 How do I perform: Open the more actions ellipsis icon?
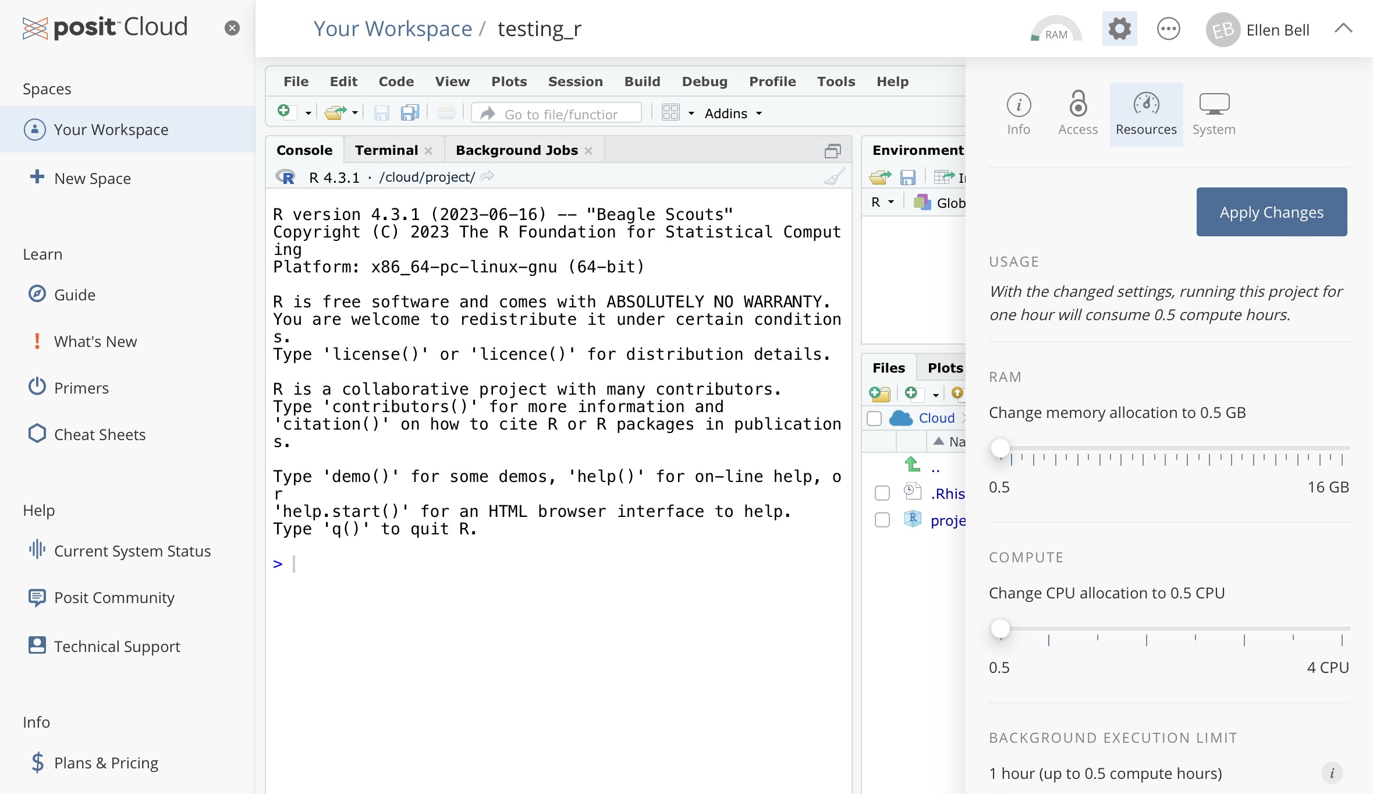coord(1168,29)
